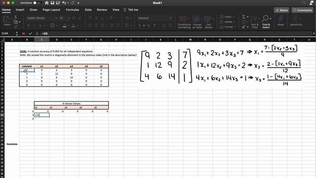
Task: Open the View tab
Action: [116, 10]
